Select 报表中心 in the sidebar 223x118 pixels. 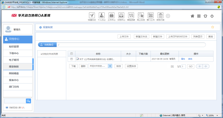[x=18, y=80]
